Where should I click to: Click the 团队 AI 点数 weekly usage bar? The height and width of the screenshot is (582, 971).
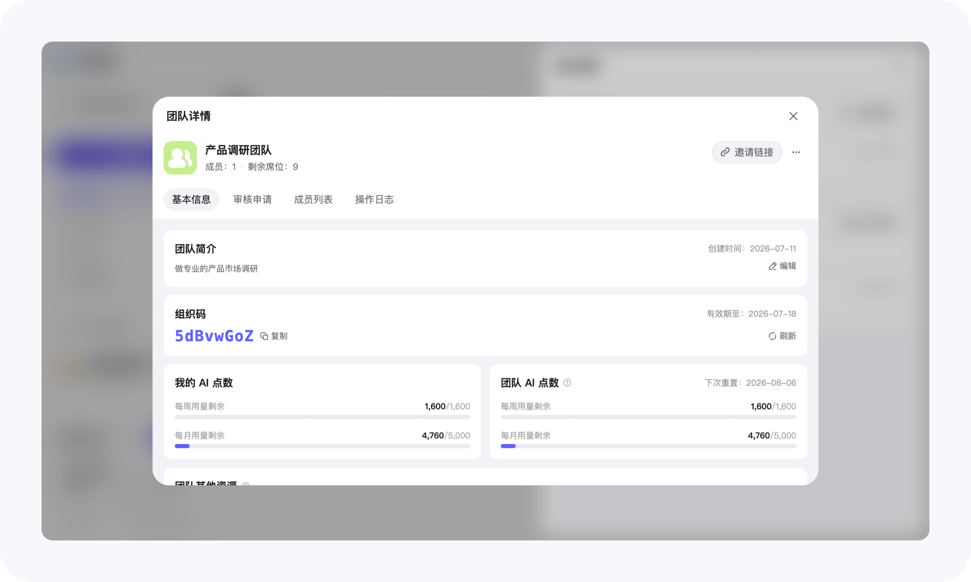[648, 417]
